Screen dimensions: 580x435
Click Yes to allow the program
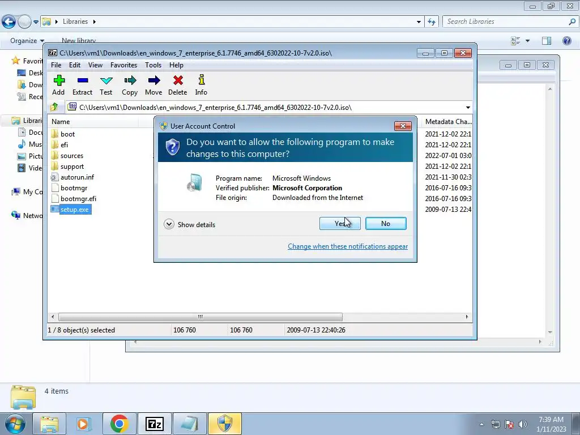(x=340, y=223)
